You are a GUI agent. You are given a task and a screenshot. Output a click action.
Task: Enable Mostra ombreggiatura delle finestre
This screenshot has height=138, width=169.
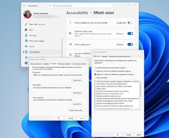click(x=96, y=103)
